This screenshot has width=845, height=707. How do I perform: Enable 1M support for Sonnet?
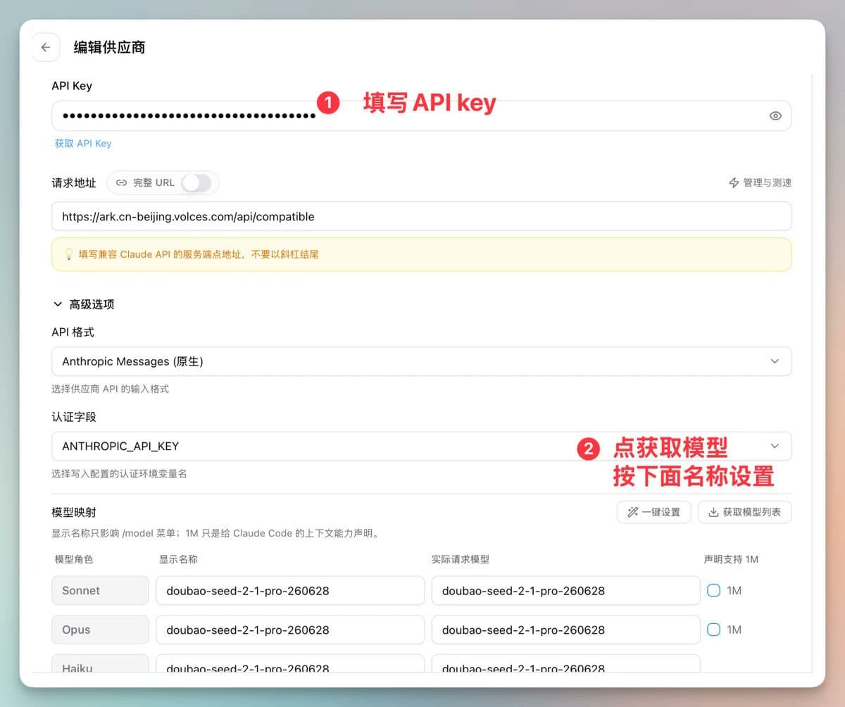[713, 590]
